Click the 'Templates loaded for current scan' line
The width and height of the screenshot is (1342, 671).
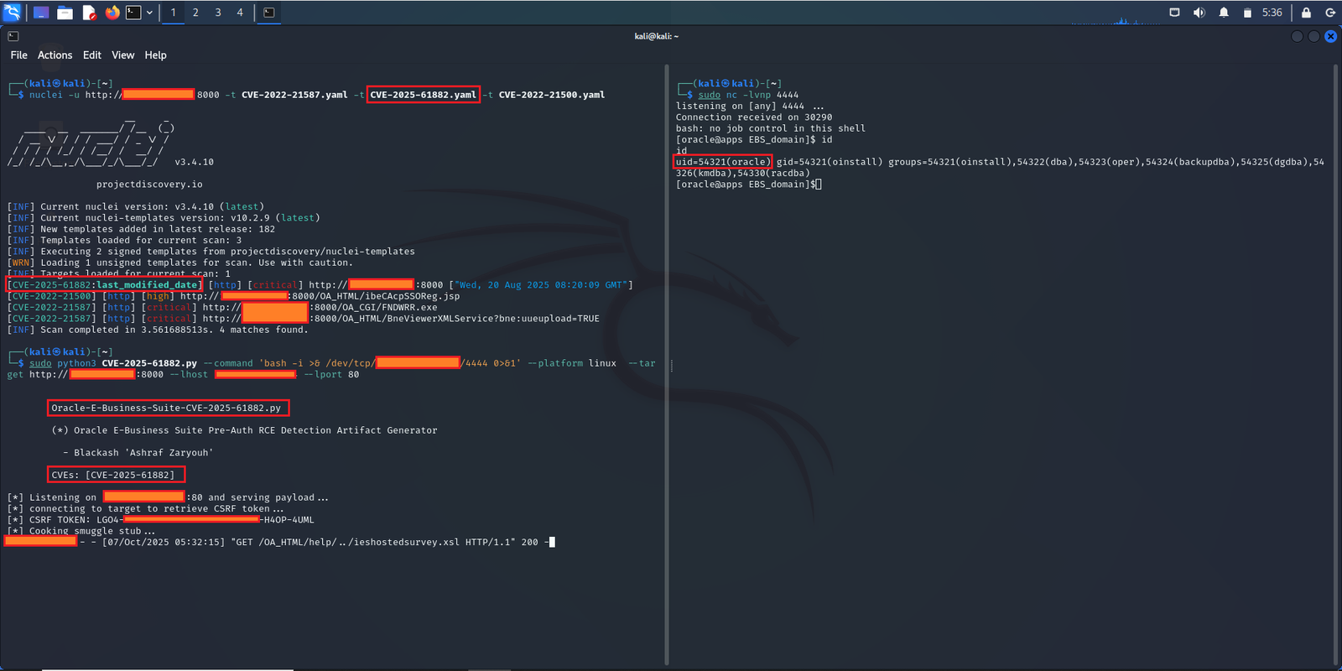(x=124, y=240)
